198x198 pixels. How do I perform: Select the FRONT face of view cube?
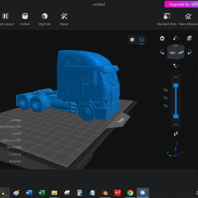[x=181, y=53]
